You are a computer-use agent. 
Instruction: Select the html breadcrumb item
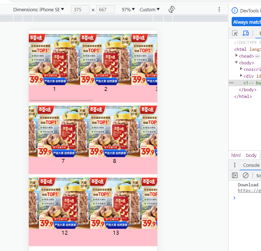[x=236, y=155]
